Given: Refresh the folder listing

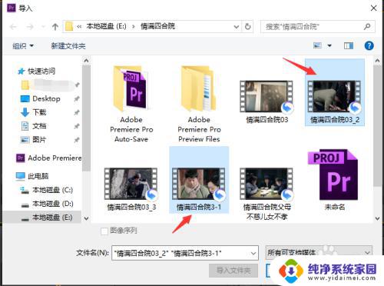Looking at the screenshot, I should tap(247, 26).
